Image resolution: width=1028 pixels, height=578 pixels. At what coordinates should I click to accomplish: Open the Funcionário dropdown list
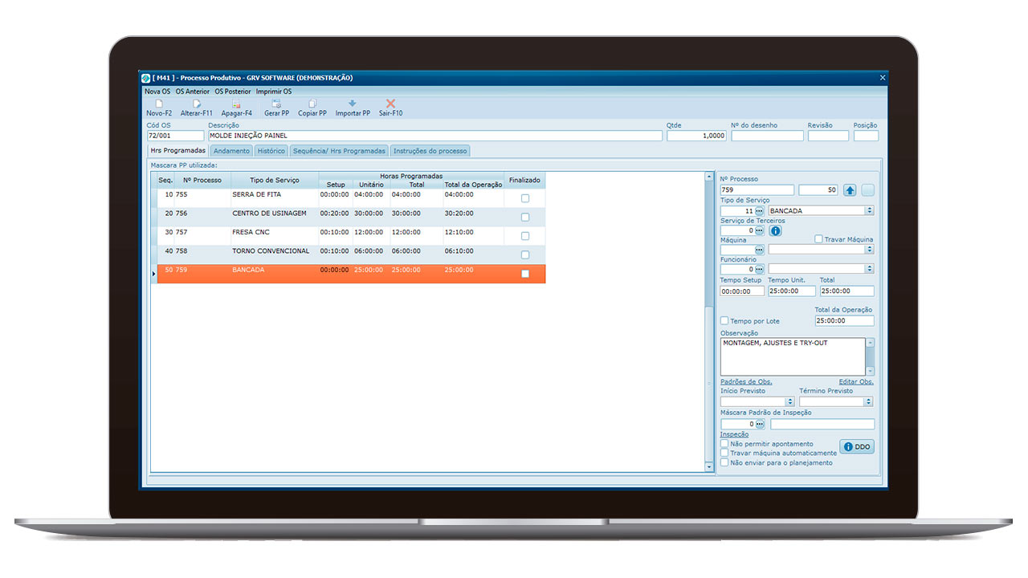pos(870,269)
